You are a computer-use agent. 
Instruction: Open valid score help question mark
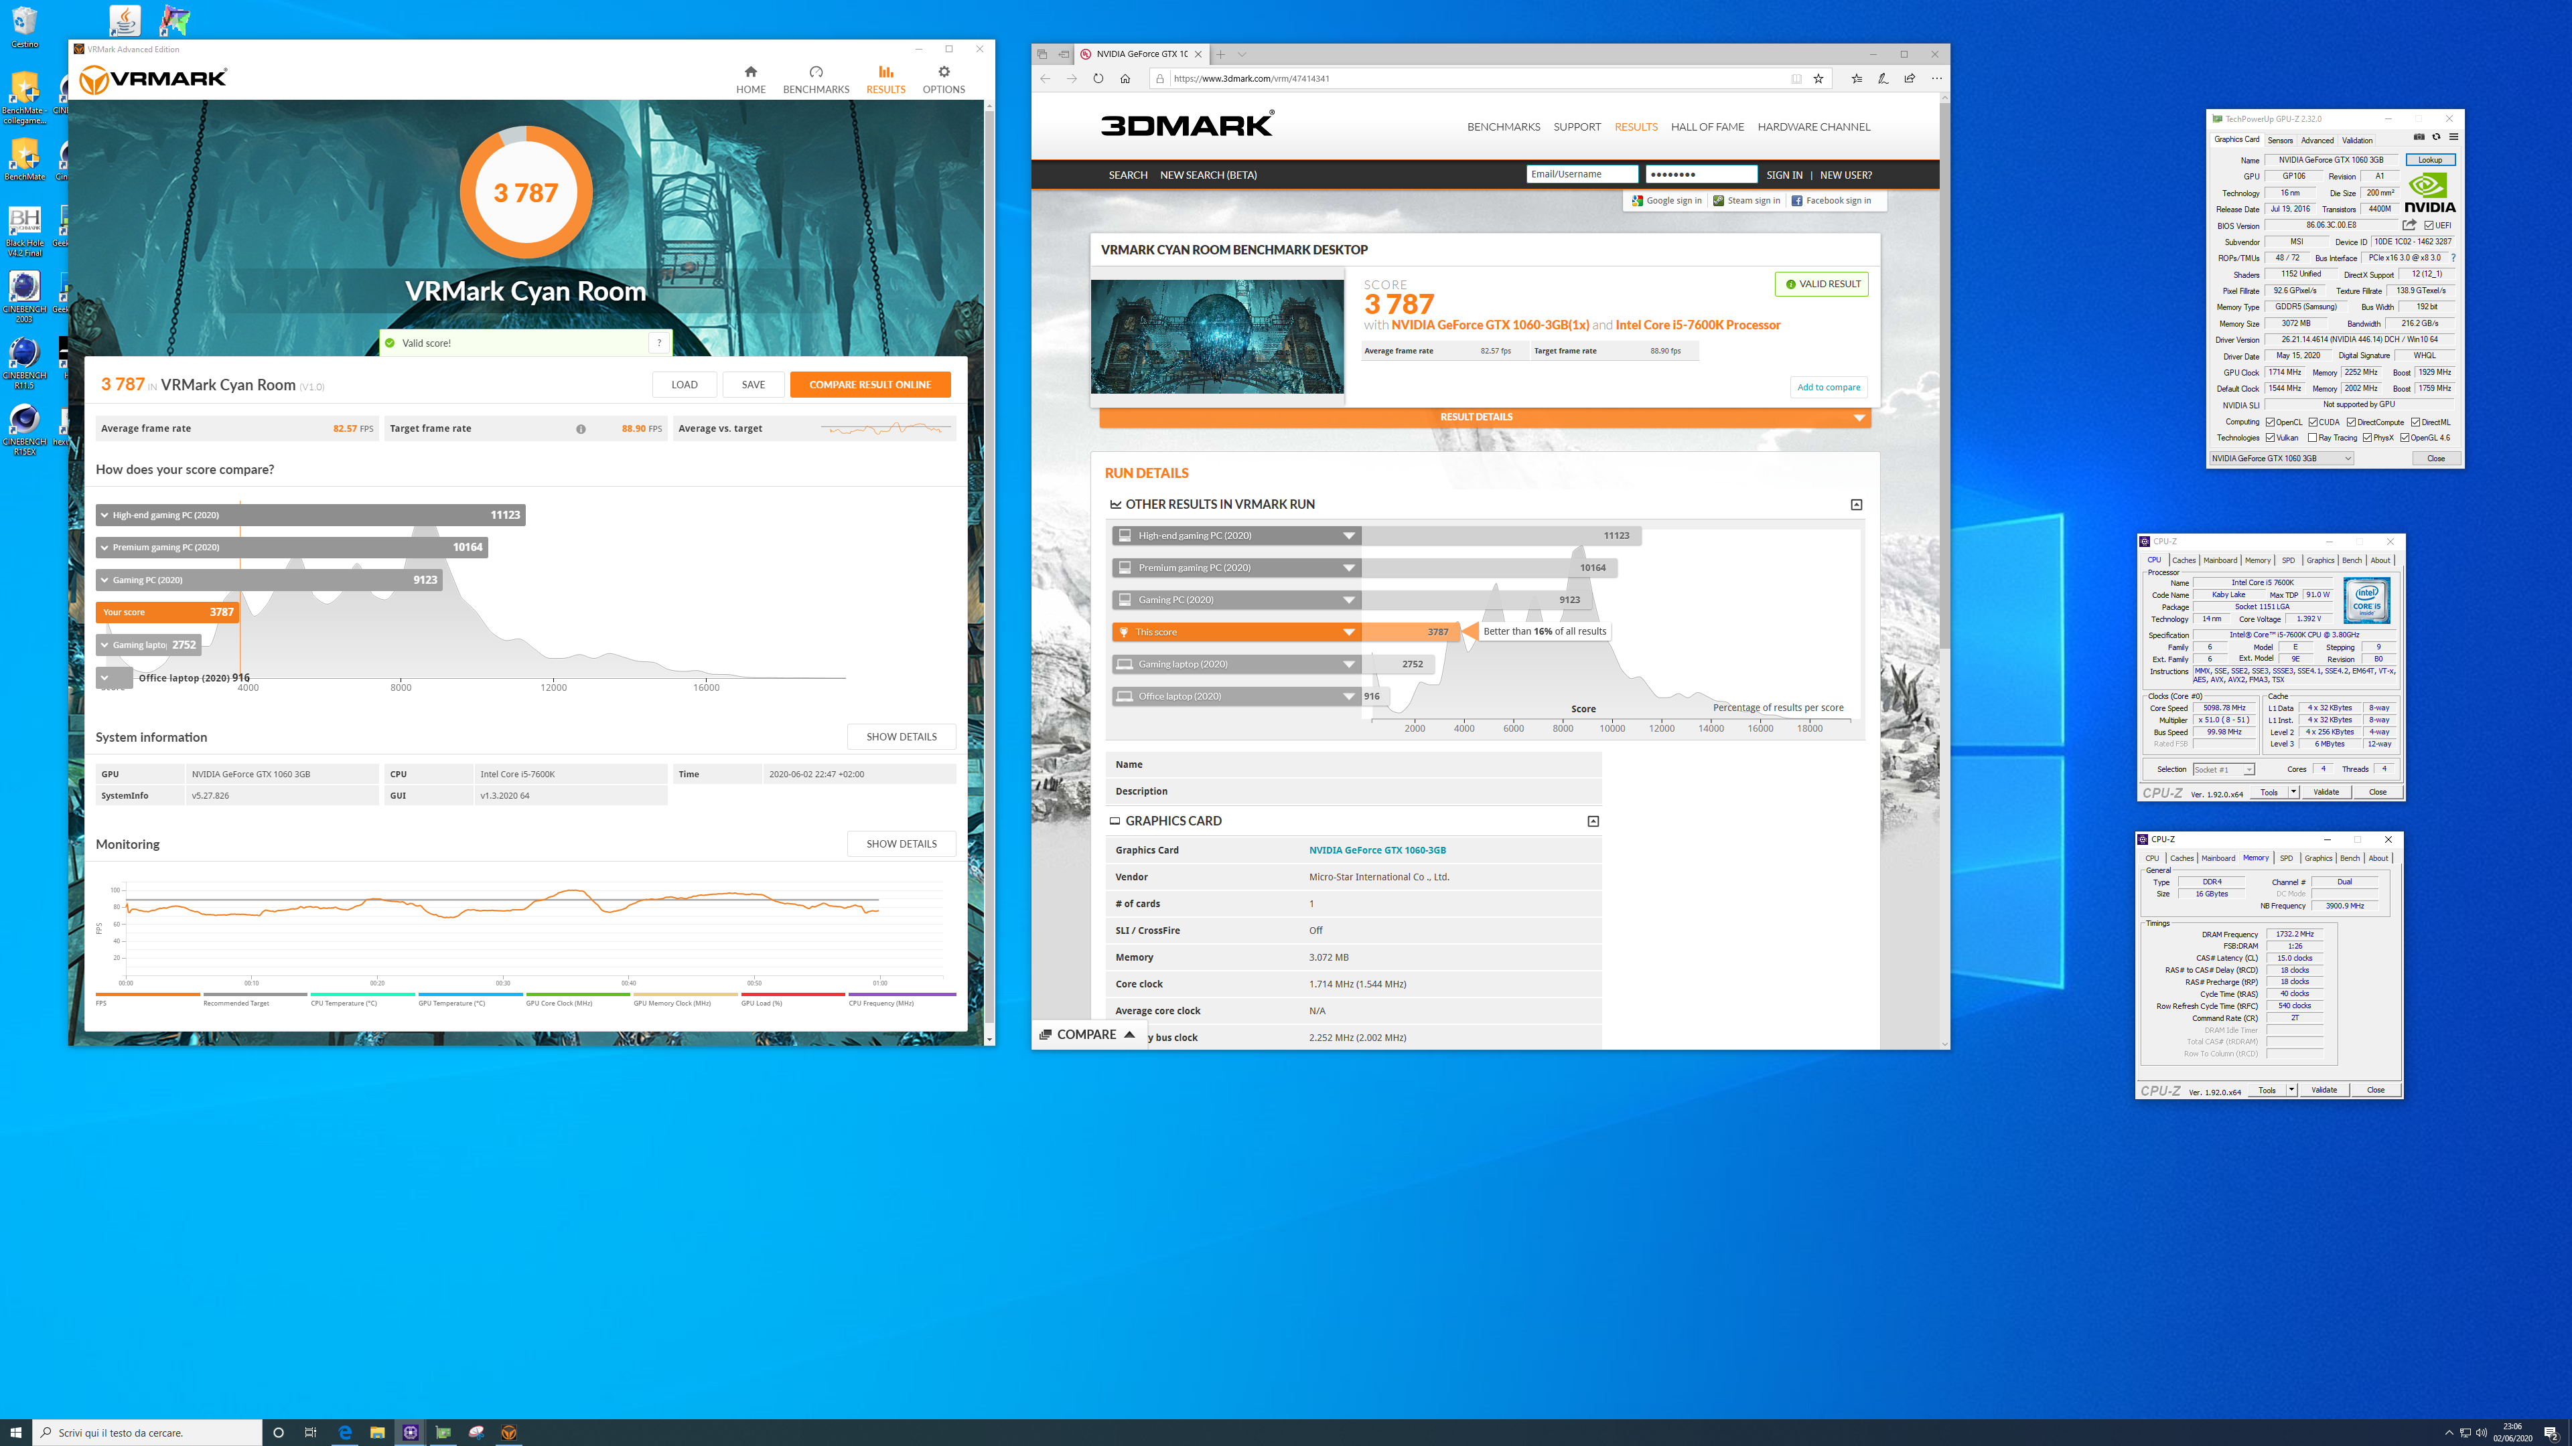click(659, 342)
